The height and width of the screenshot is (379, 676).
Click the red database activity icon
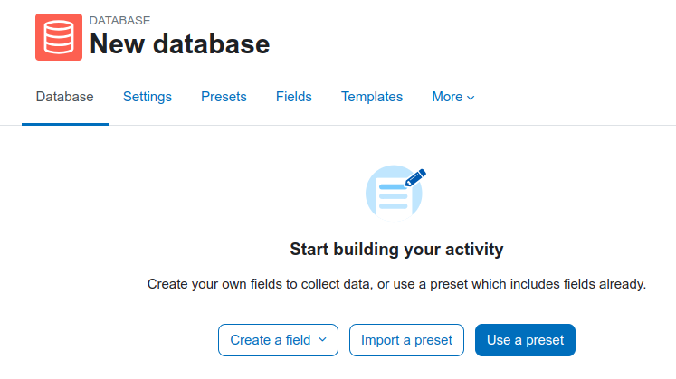pos(59,37)
